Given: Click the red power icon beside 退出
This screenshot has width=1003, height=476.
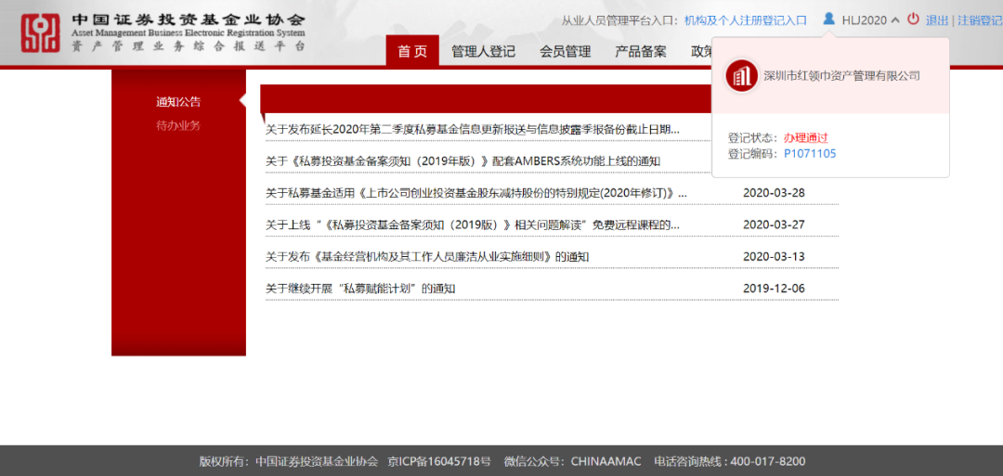Looking at the screenshot, I should [914, 19].
